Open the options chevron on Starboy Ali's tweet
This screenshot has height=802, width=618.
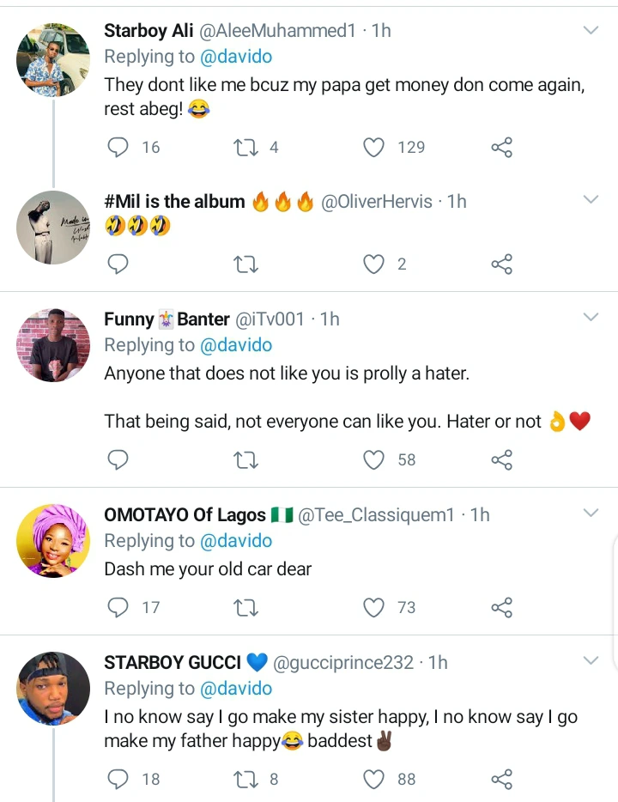coord(591,31)
